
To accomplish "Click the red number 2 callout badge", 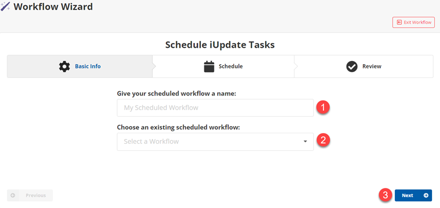I will (323, 140).
